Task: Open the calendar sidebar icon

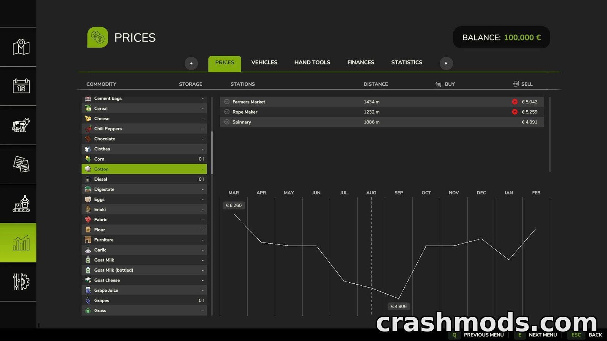Action: click(x=21, y=86)
